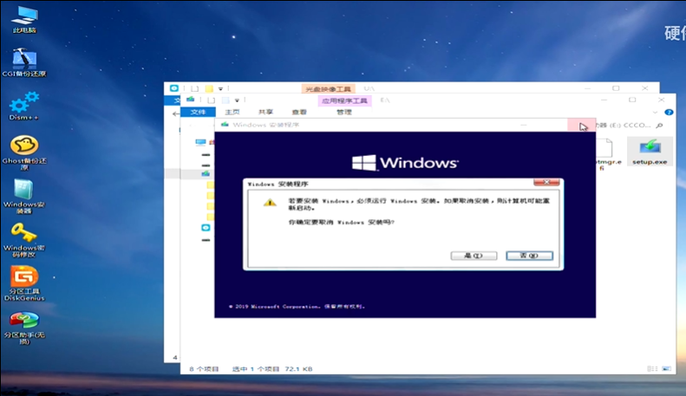This screenshot has width=686, height=396.
Task: Launch the Dism++ desktop shortcut
Action: click(24, 106)
